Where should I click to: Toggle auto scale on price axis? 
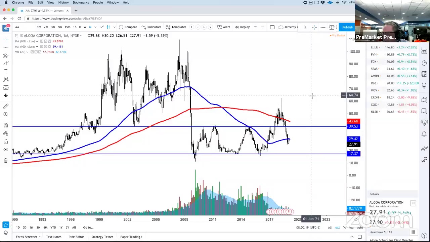pos(359,228)
